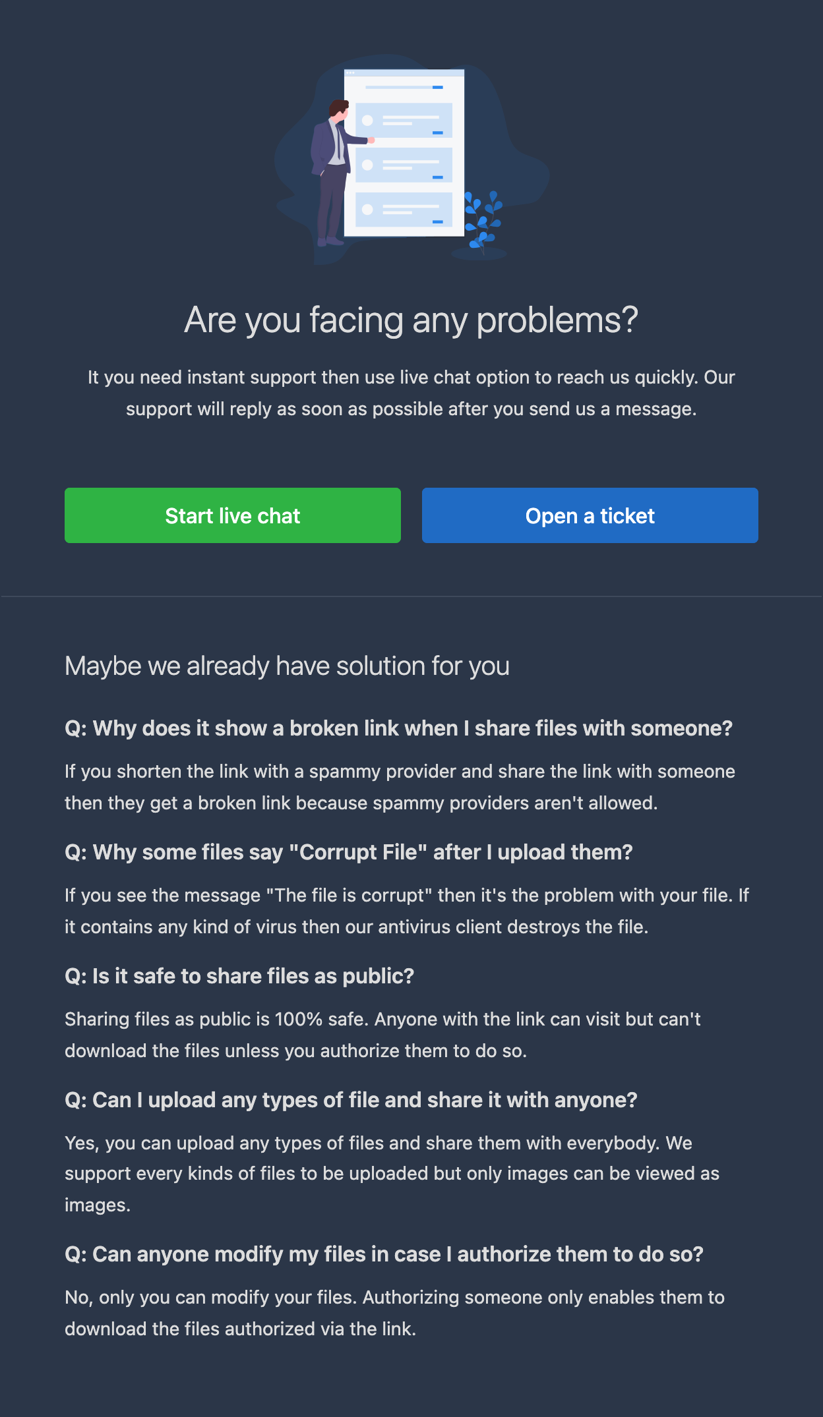Image resolution: width=823 pixels, height=1417 pixels.
Task: Click the antivirus client answer text
Action: pos(407,911)
